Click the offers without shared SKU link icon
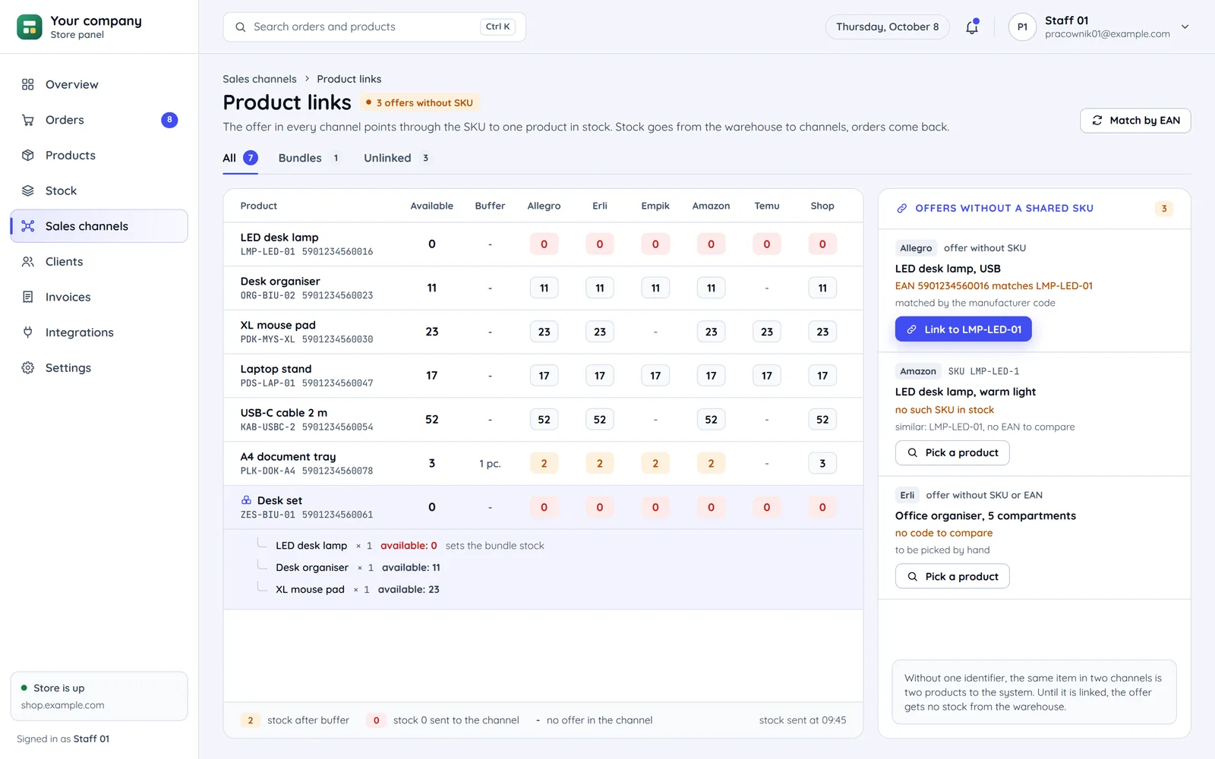This screenshot has height=759, width=1215. pyautogui.click(x=902, y=208)
